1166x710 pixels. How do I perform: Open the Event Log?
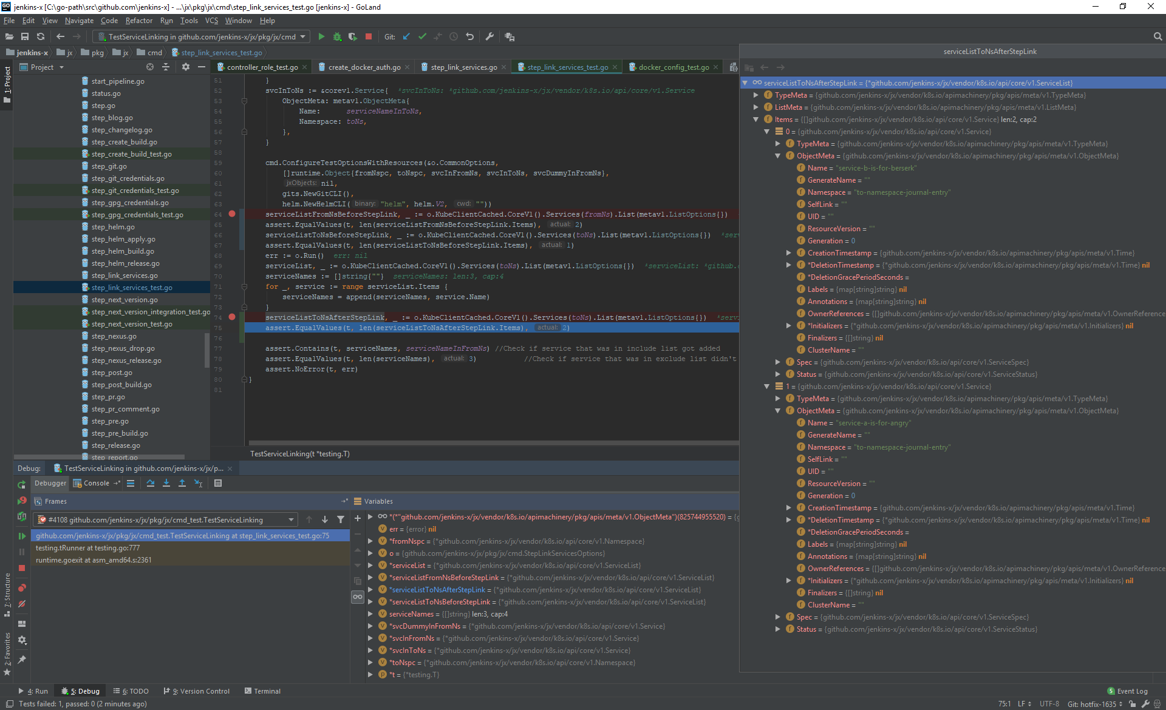click(1127, 691)
